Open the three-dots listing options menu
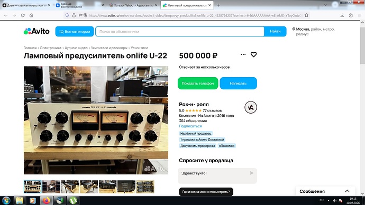 243,54
